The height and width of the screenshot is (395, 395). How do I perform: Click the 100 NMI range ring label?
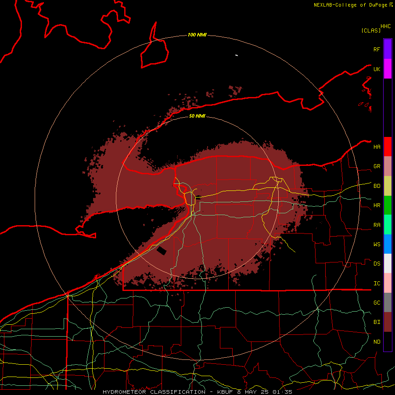click(x=197, y=35)
